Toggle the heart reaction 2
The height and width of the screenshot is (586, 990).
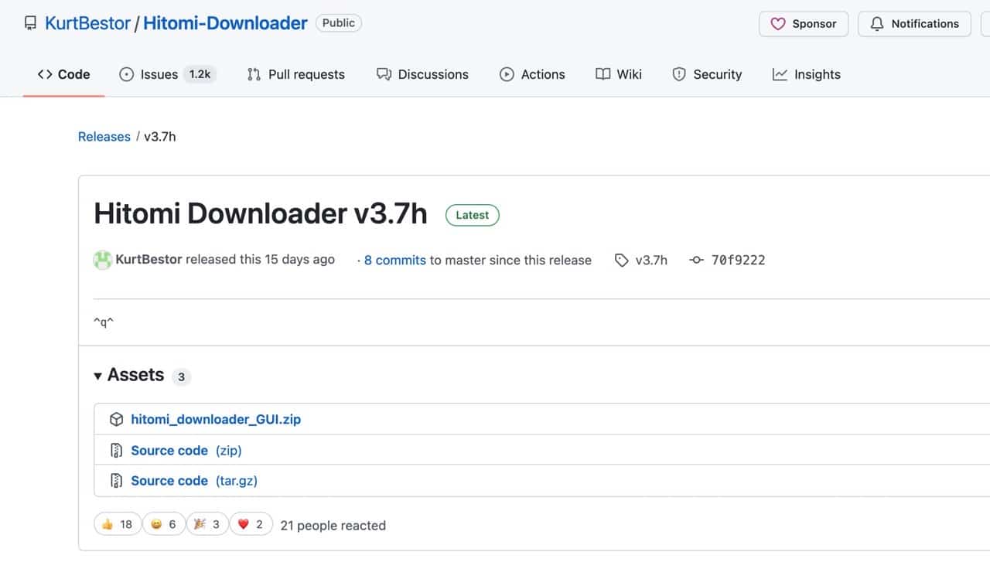tap(251, 524)
